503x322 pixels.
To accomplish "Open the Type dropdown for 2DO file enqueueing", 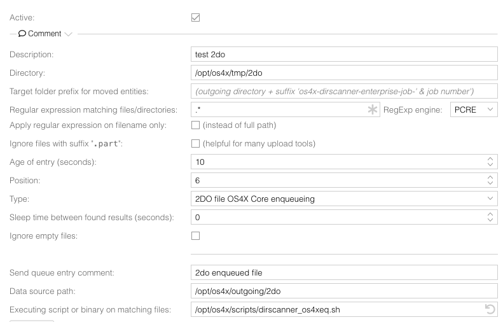I will point(344,199).
